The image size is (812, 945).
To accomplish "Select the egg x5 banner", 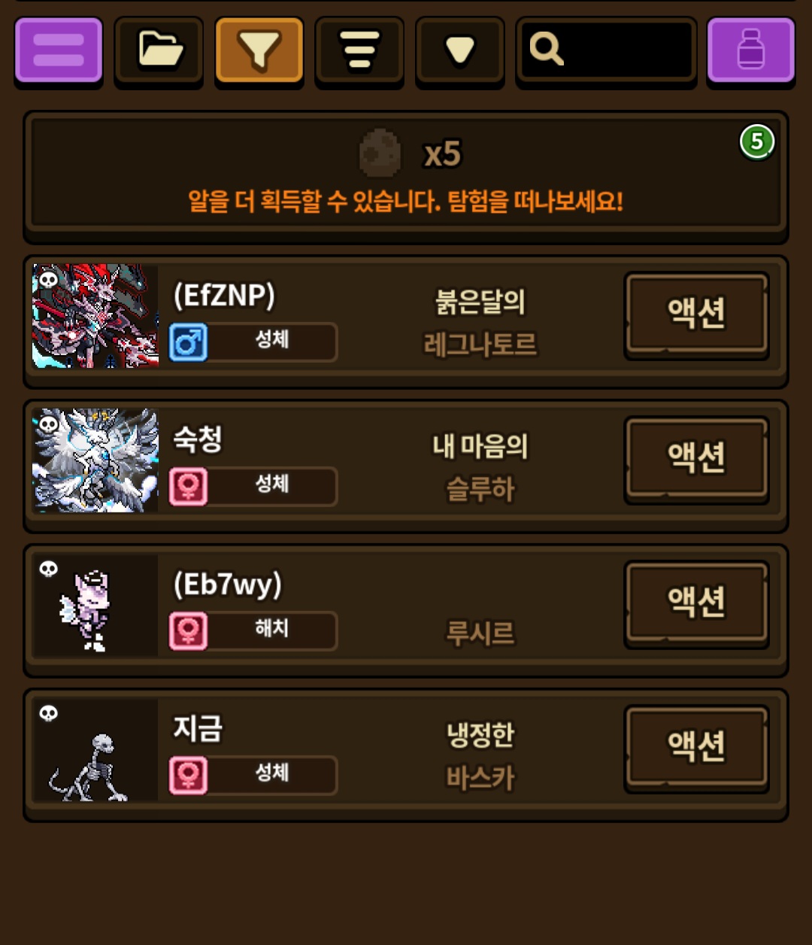I will click(406, 177).
